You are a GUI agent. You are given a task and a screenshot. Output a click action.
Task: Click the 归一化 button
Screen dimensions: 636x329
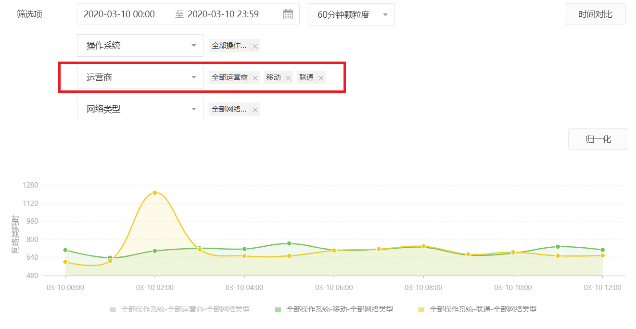pos(598,139)
